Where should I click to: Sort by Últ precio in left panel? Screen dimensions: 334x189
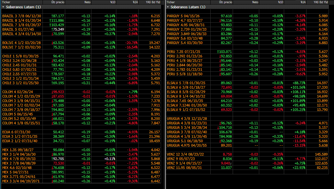(58, 2)
